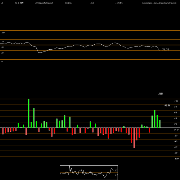Click the (5,5 parameter text in header
The height and width of the screenshot is (180, 180).
pyautogui.click(x=93, y=3)
